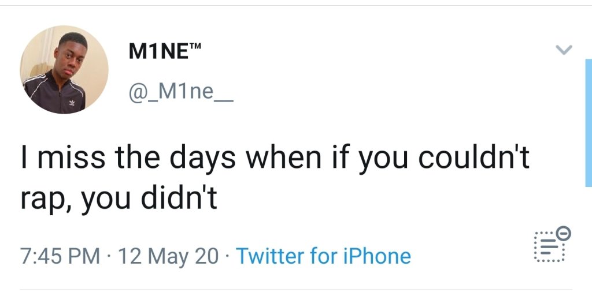Click the blue scrollbar on the right edge
Screen dimensions: 592x296
click(x=588, y=122)
